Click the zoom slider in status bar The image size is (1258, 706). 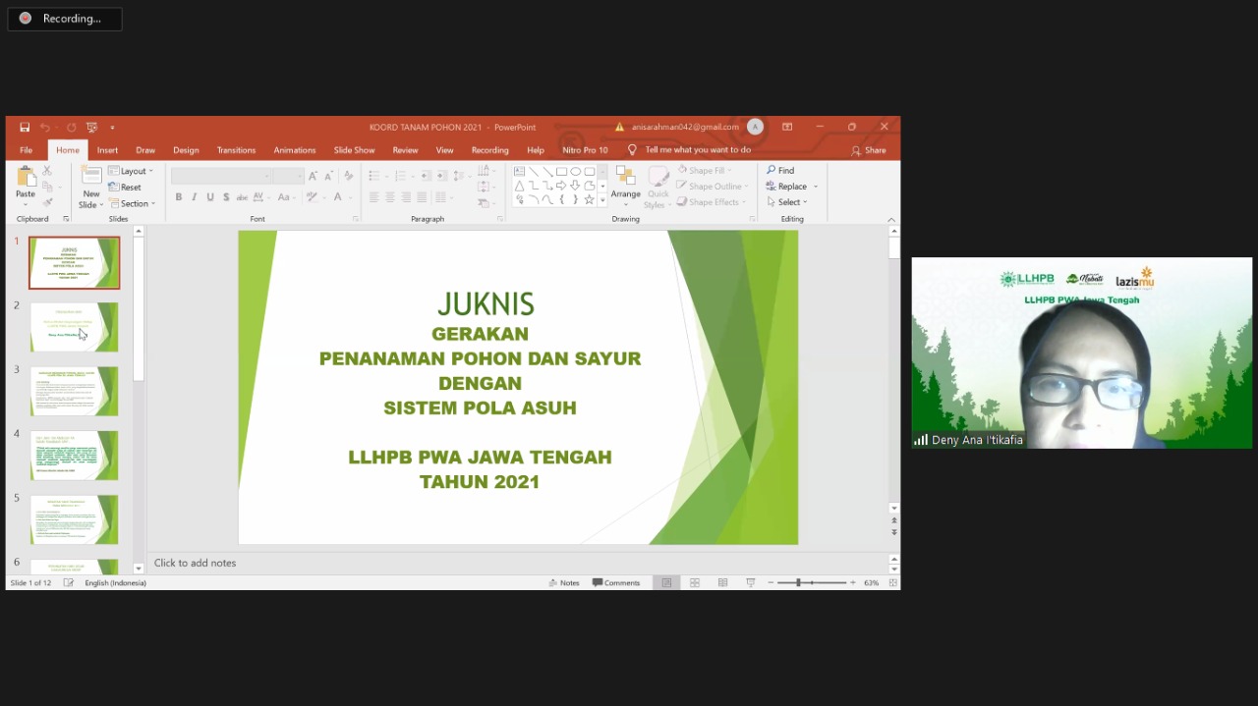(x=811, y=582)
